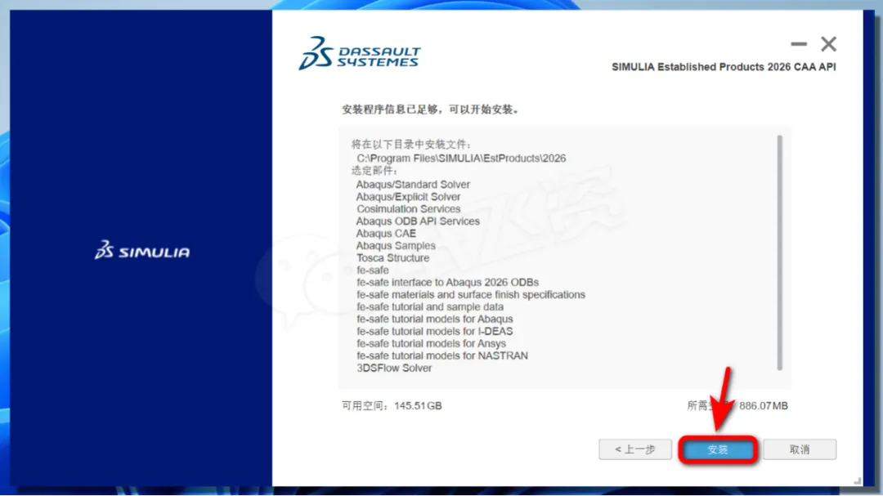Click fe-safe tutorial models for NASTRAN

(442, 355)
